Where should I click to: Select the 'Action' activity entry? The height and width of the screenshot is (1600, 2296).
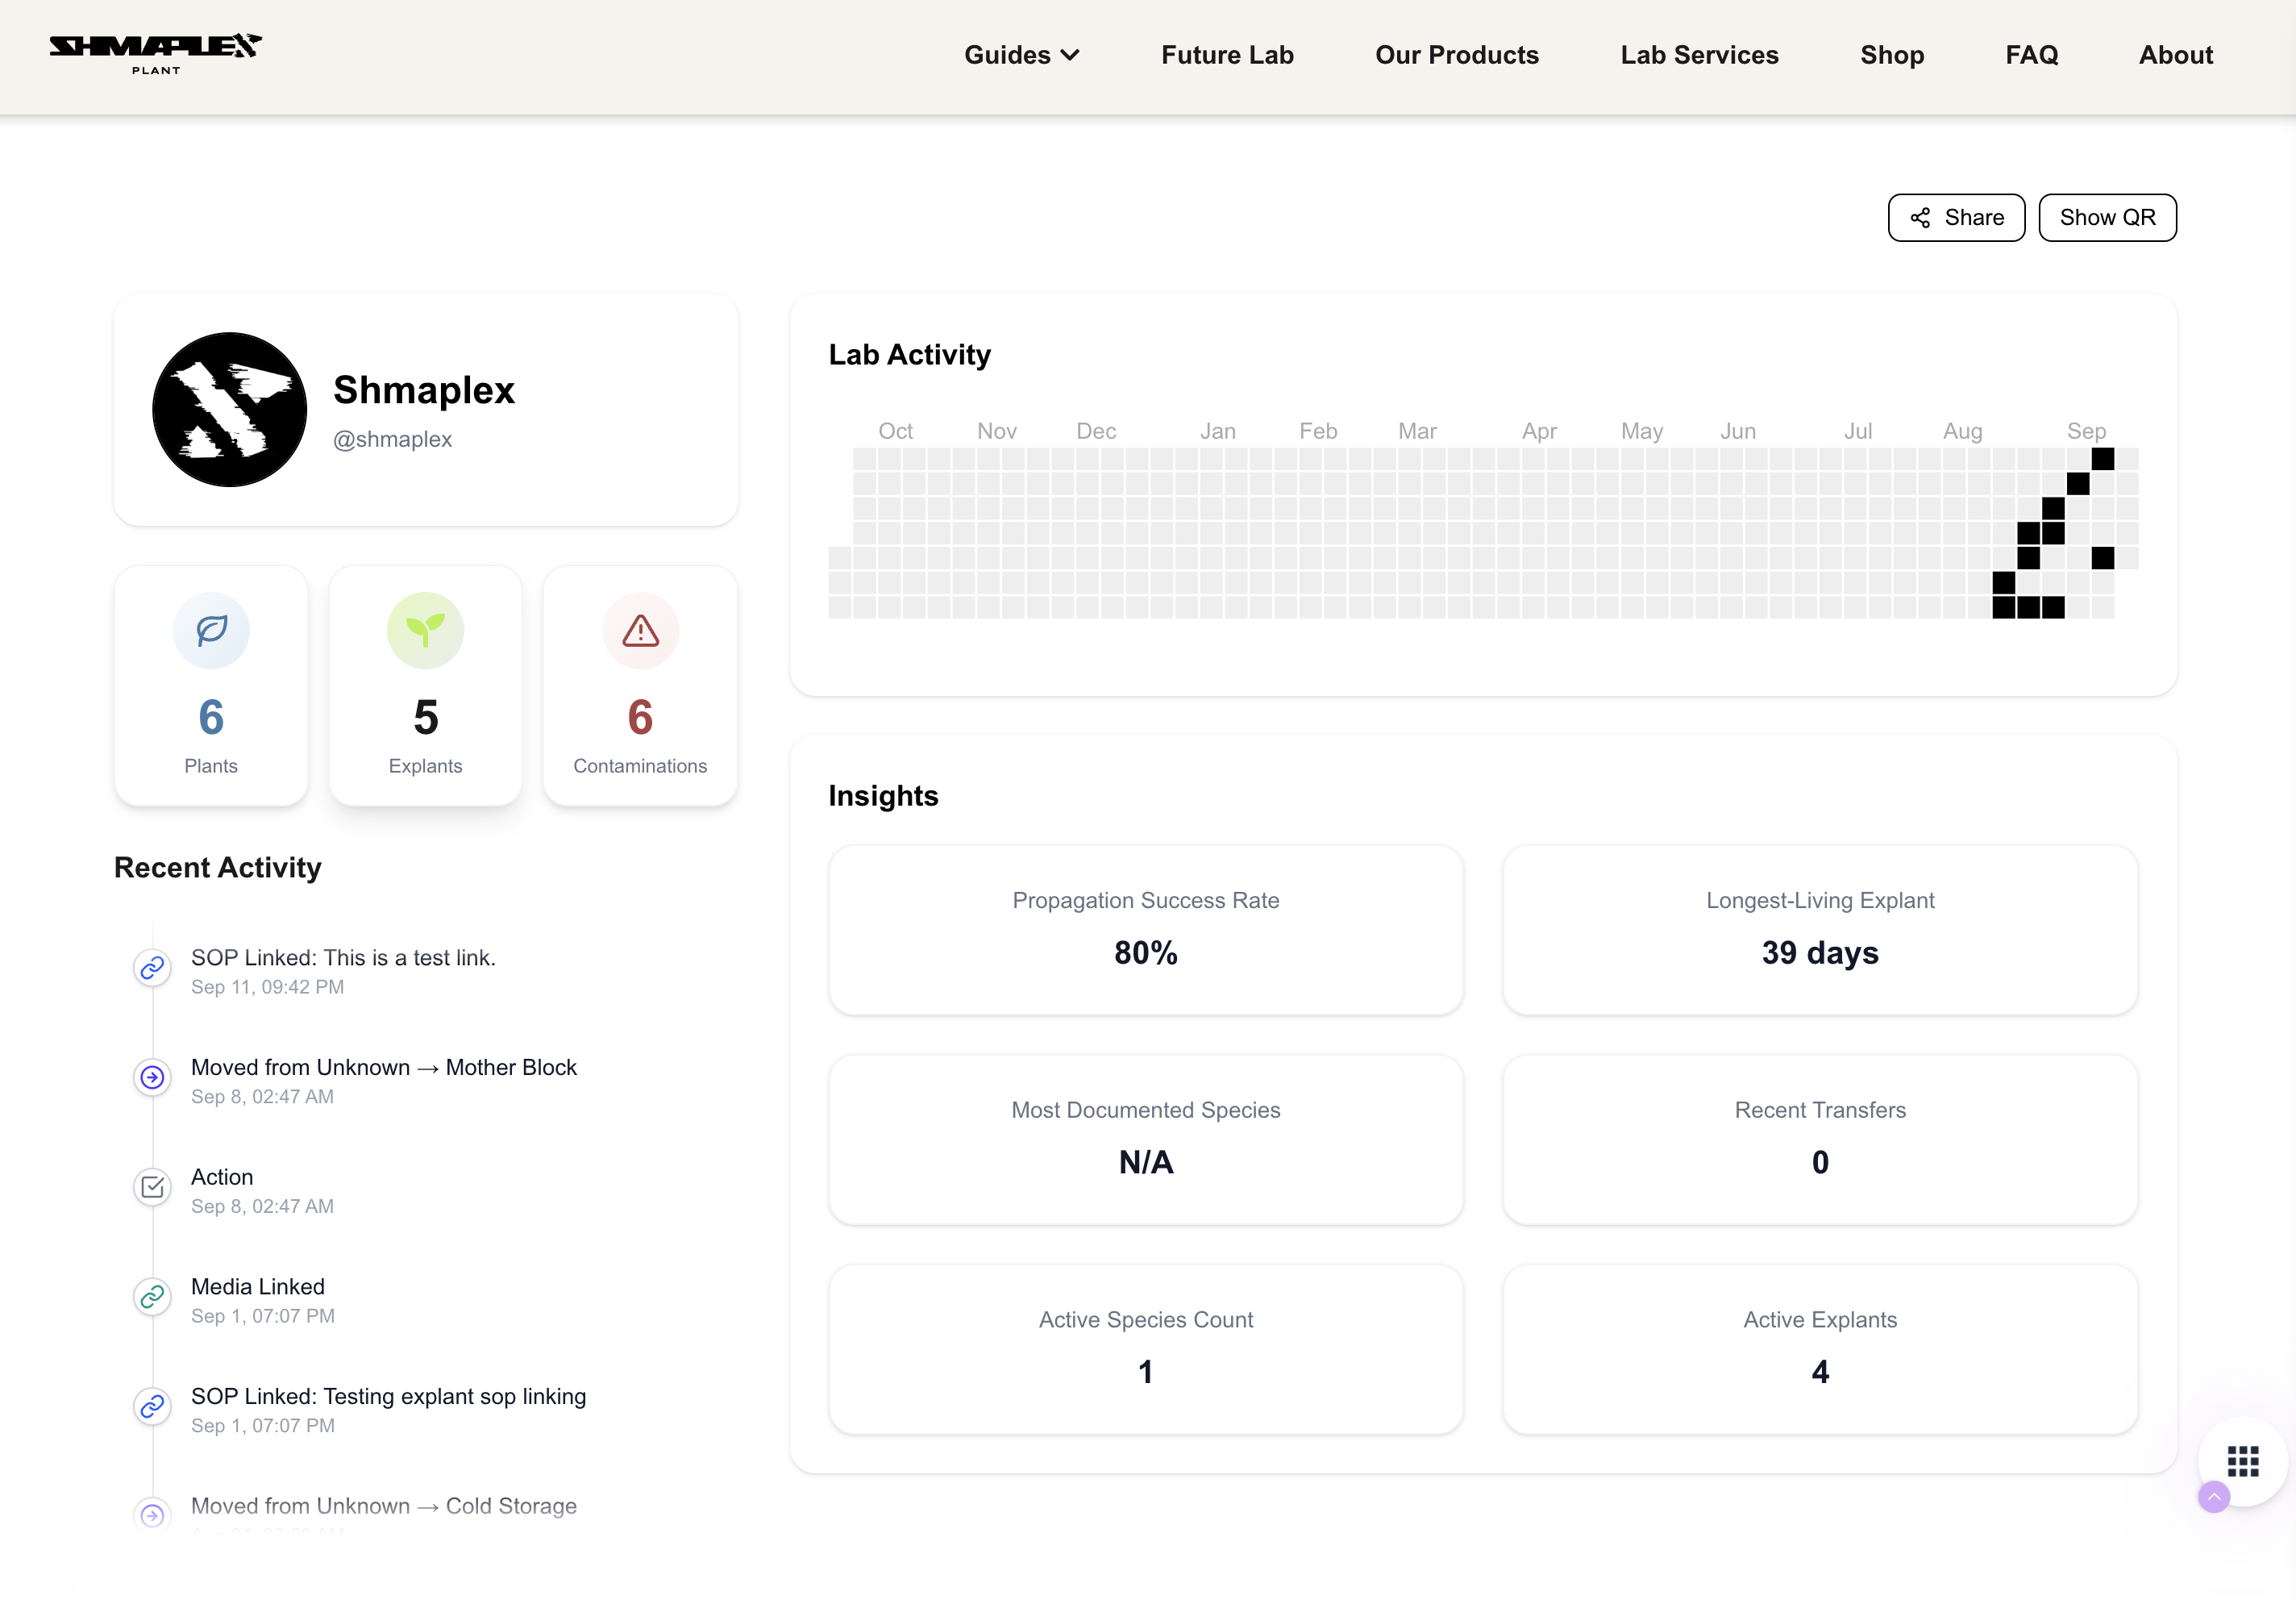pos(222,1177)
